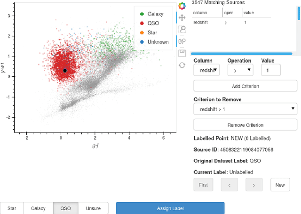Open the Operation dropdown
Viewport: 301px width, 214px height.
coord(240,70)
